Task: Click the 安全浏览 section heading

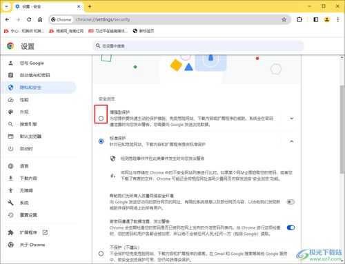Action: [106, 99]
